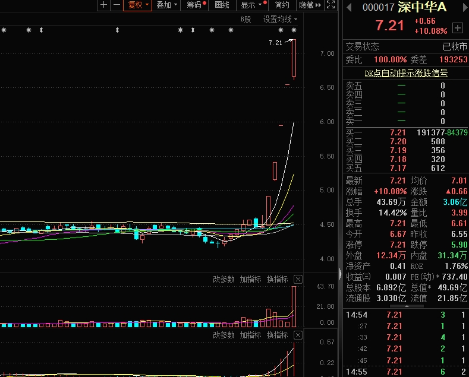469x377 pixels.
Task: Click the collapse handle above the trade list
Action: tap(405, 307)
